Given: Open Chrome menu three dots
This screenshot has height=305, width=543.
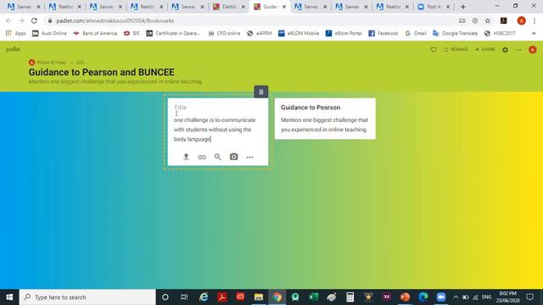Looking at the screenshot, I should click(x=535, y=20).
